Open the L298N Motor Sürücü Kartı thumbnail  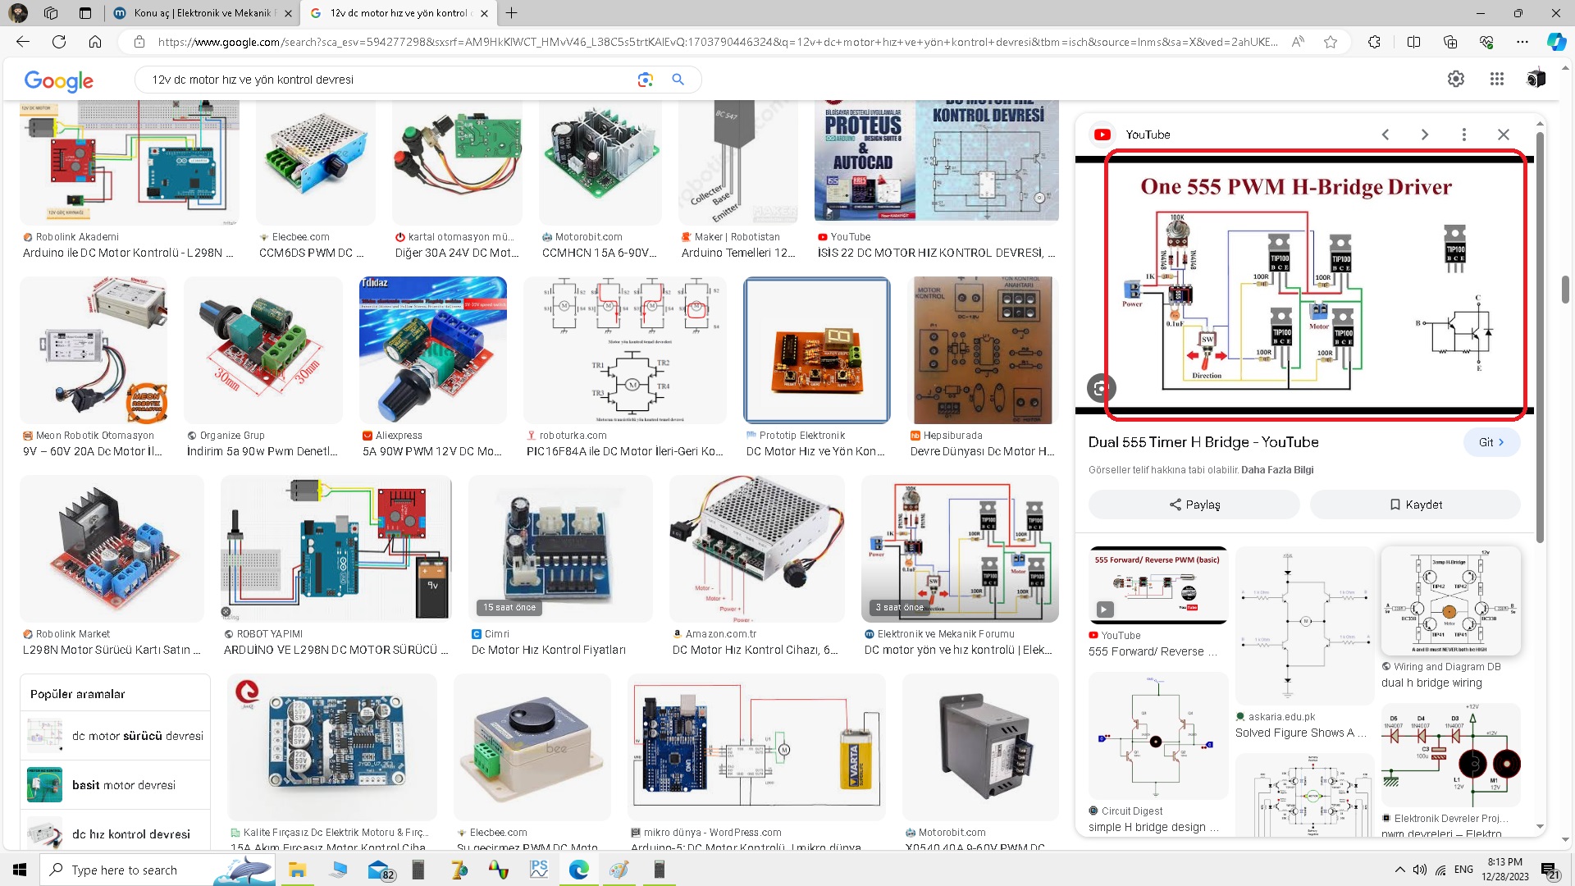click(x=112, y=550)
